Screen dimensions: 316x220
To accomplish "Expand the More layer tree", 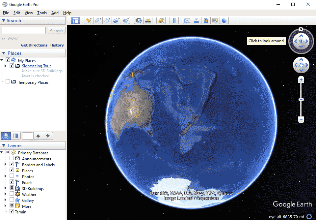I will coord(6,206).
